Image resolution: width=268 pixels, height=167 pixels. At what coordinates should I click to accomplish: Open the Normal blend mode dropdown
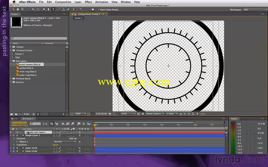65,142
